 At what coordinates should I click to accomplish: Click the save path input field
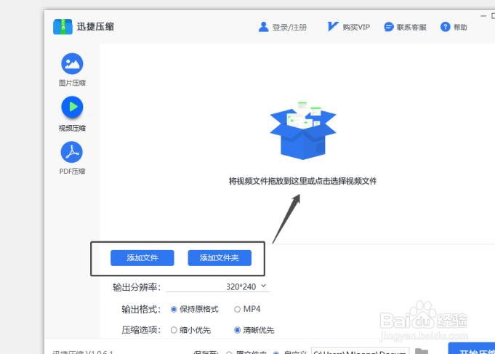tap(361, 350)
